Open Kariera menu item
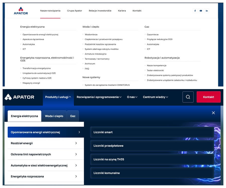The image size is (226, 188). [x=122, y=11]
